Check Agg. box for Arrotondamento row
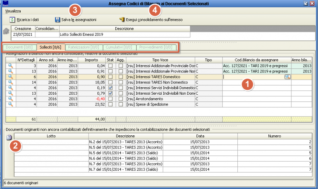Image resolution: width=318 pixels, height=189 pixels. [120, 99]
